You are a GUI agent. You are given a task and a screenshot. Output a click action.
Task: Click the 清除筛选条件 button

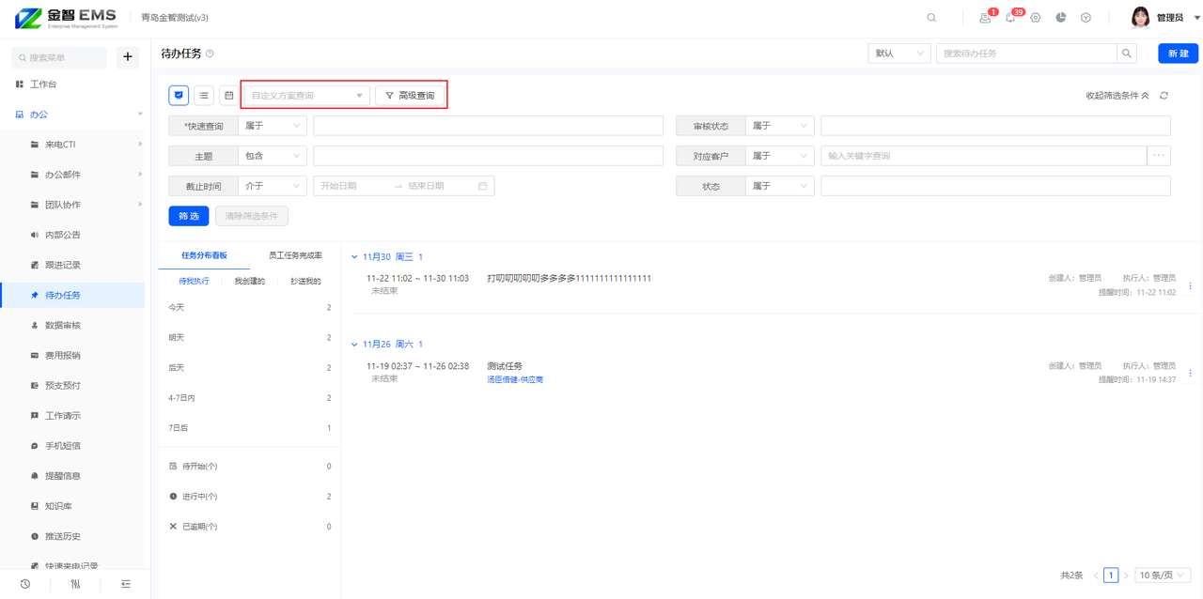tap(252, 216)
